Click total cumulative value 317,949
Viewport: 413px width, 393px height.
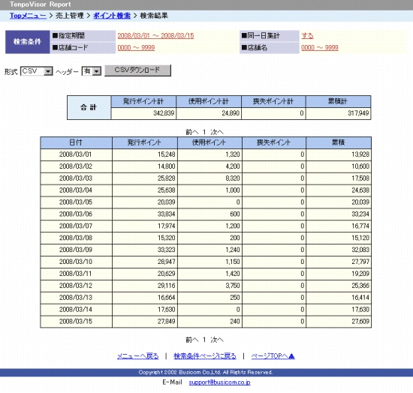click(x=338, y=113)
